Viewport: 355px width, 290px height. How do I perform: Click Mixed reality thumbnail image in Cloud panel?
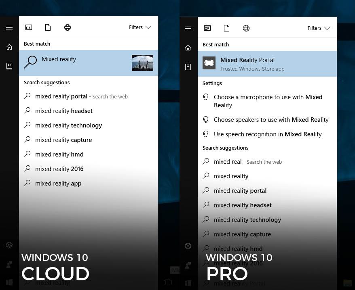click(142, 63)
